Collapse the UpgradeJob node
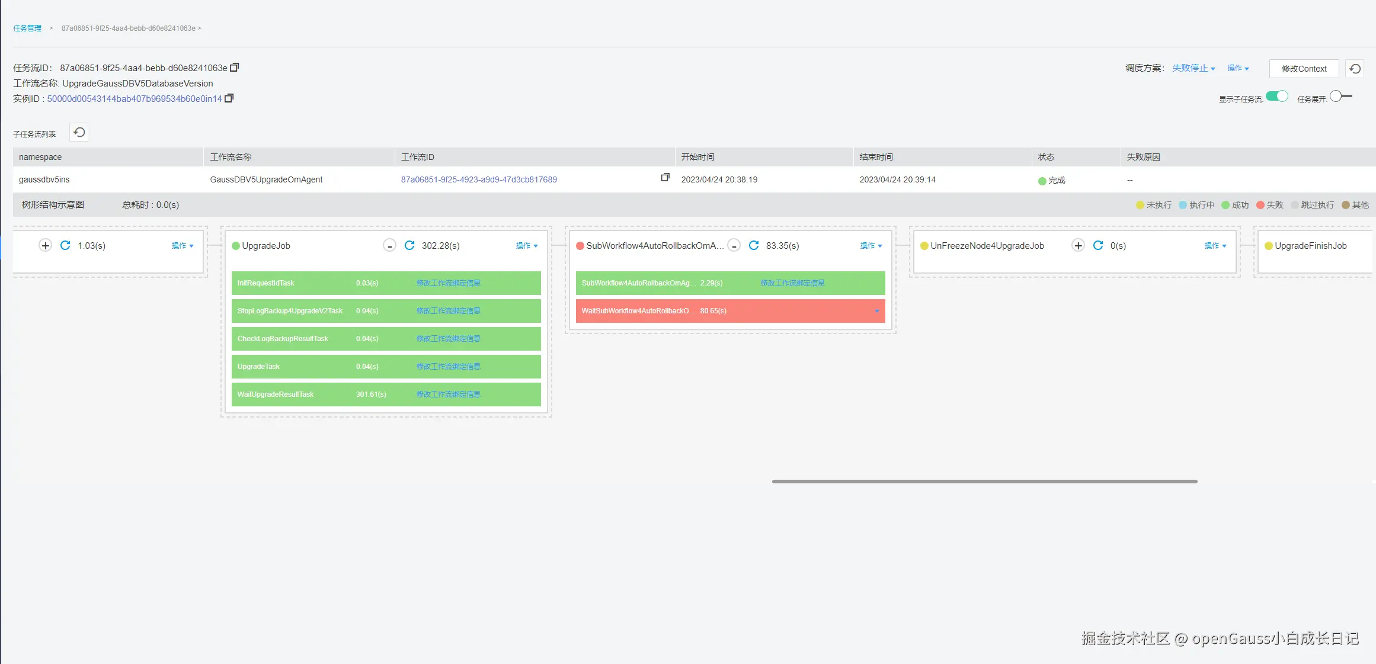This screenshot has width=1376, height=664. [x=389, y=246]
